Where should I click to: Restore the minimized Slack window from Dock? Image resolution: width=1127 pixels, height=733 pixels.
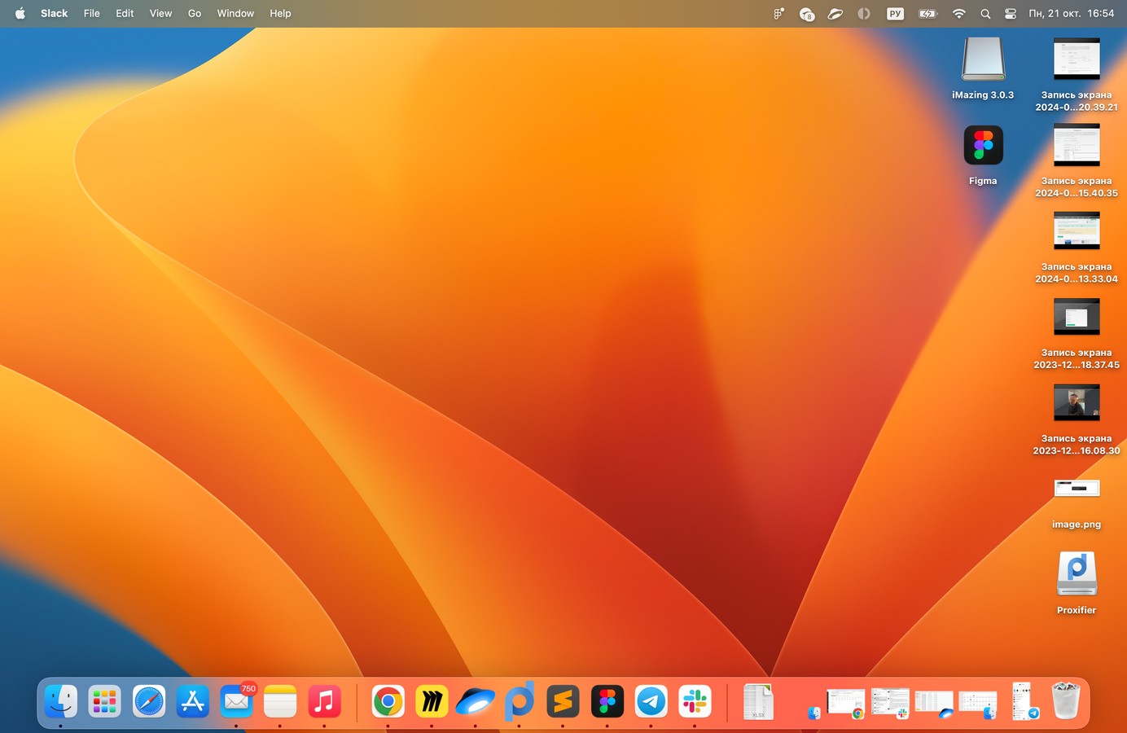[890, 704]
